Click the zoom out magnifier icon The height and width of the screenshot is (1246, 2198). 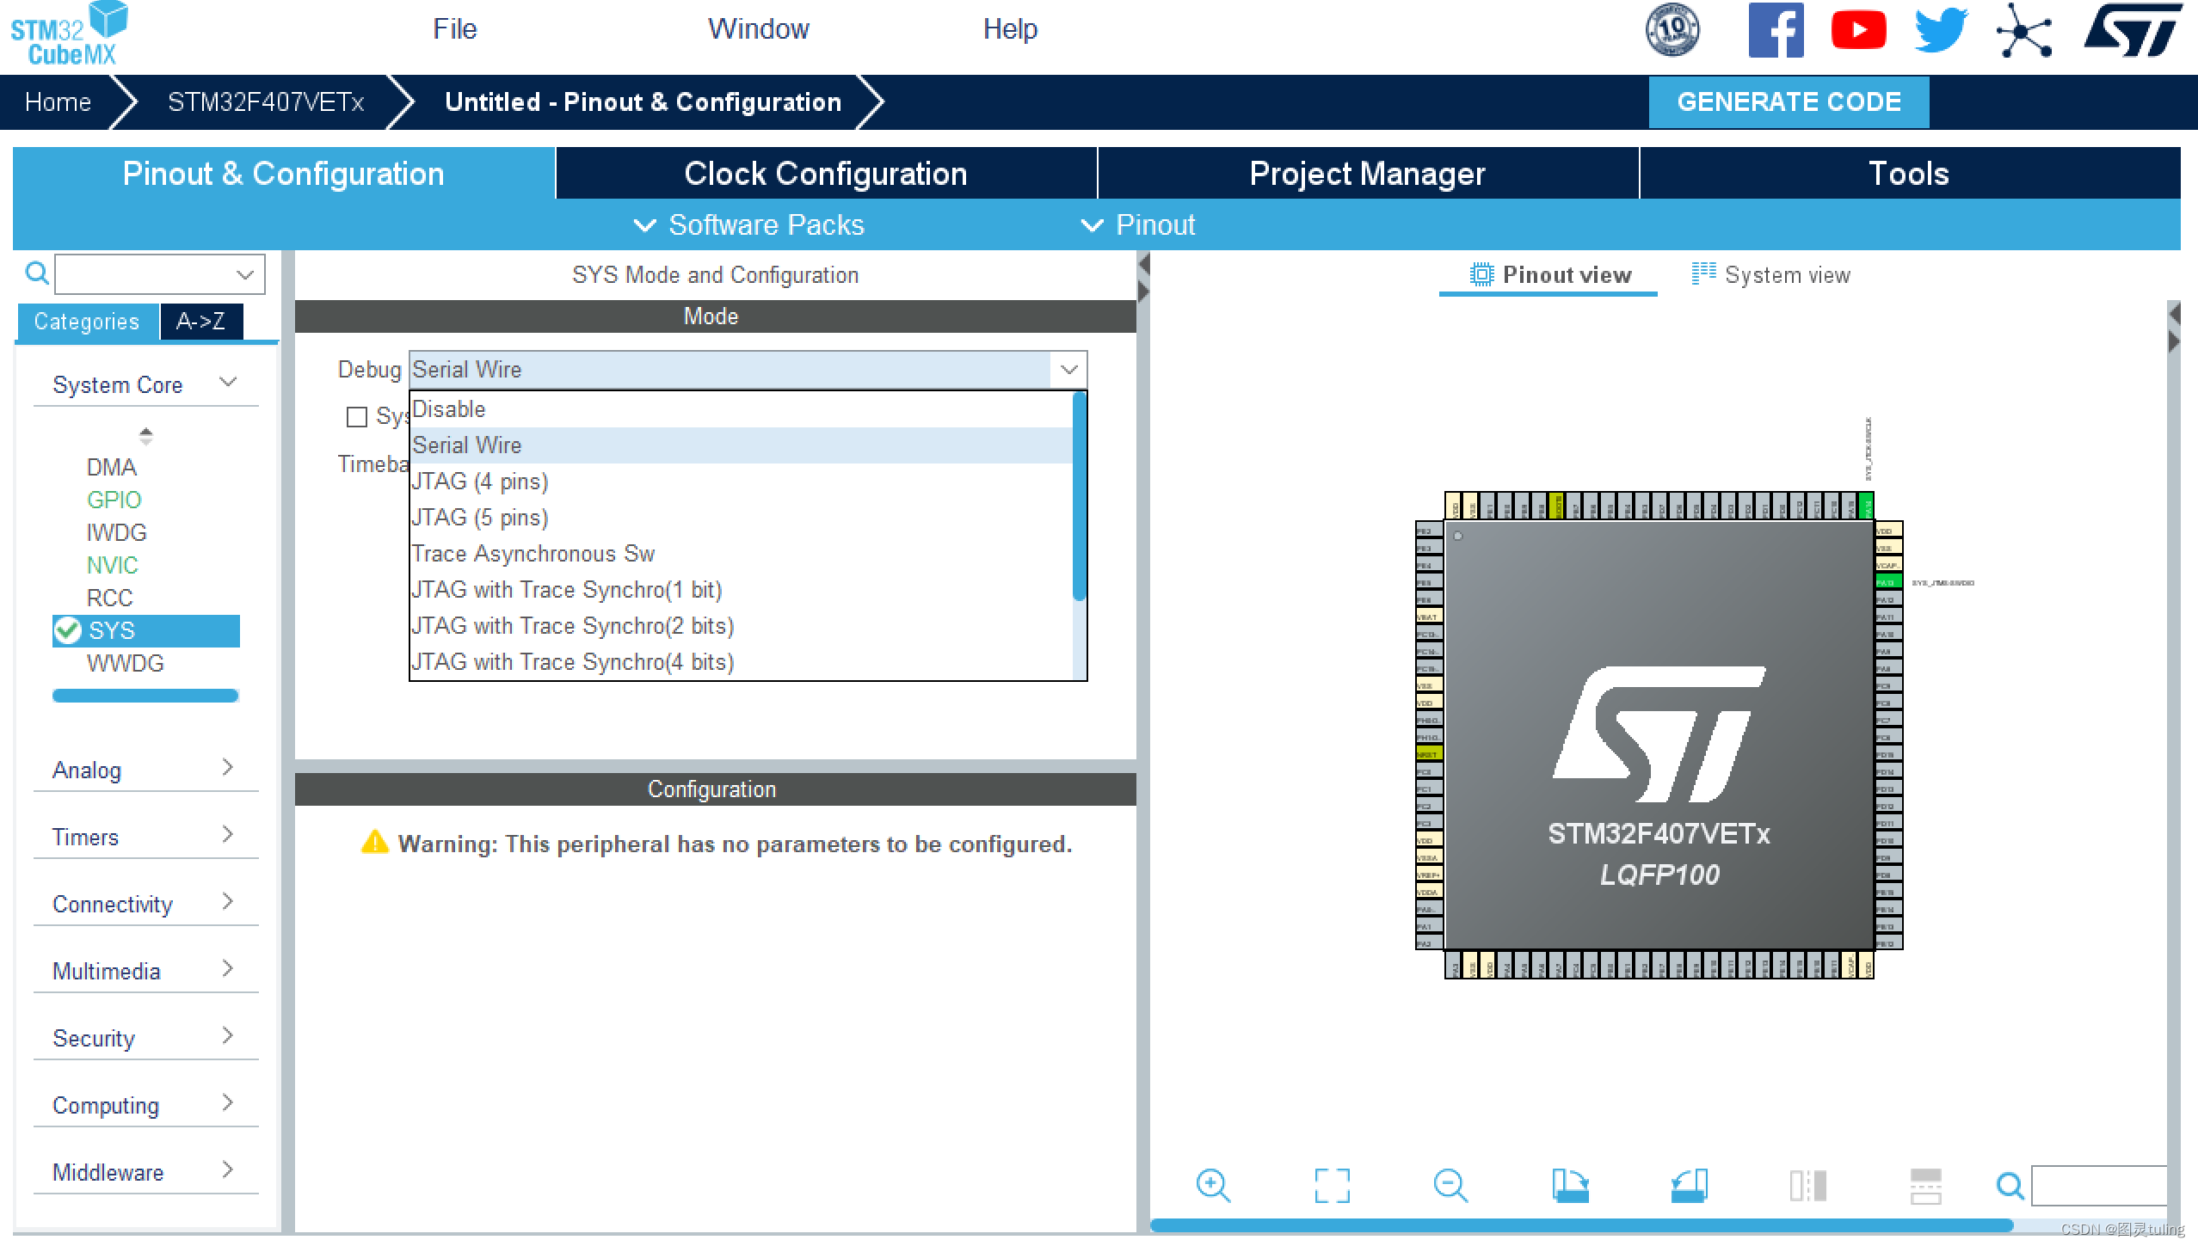(1450, 1185)
